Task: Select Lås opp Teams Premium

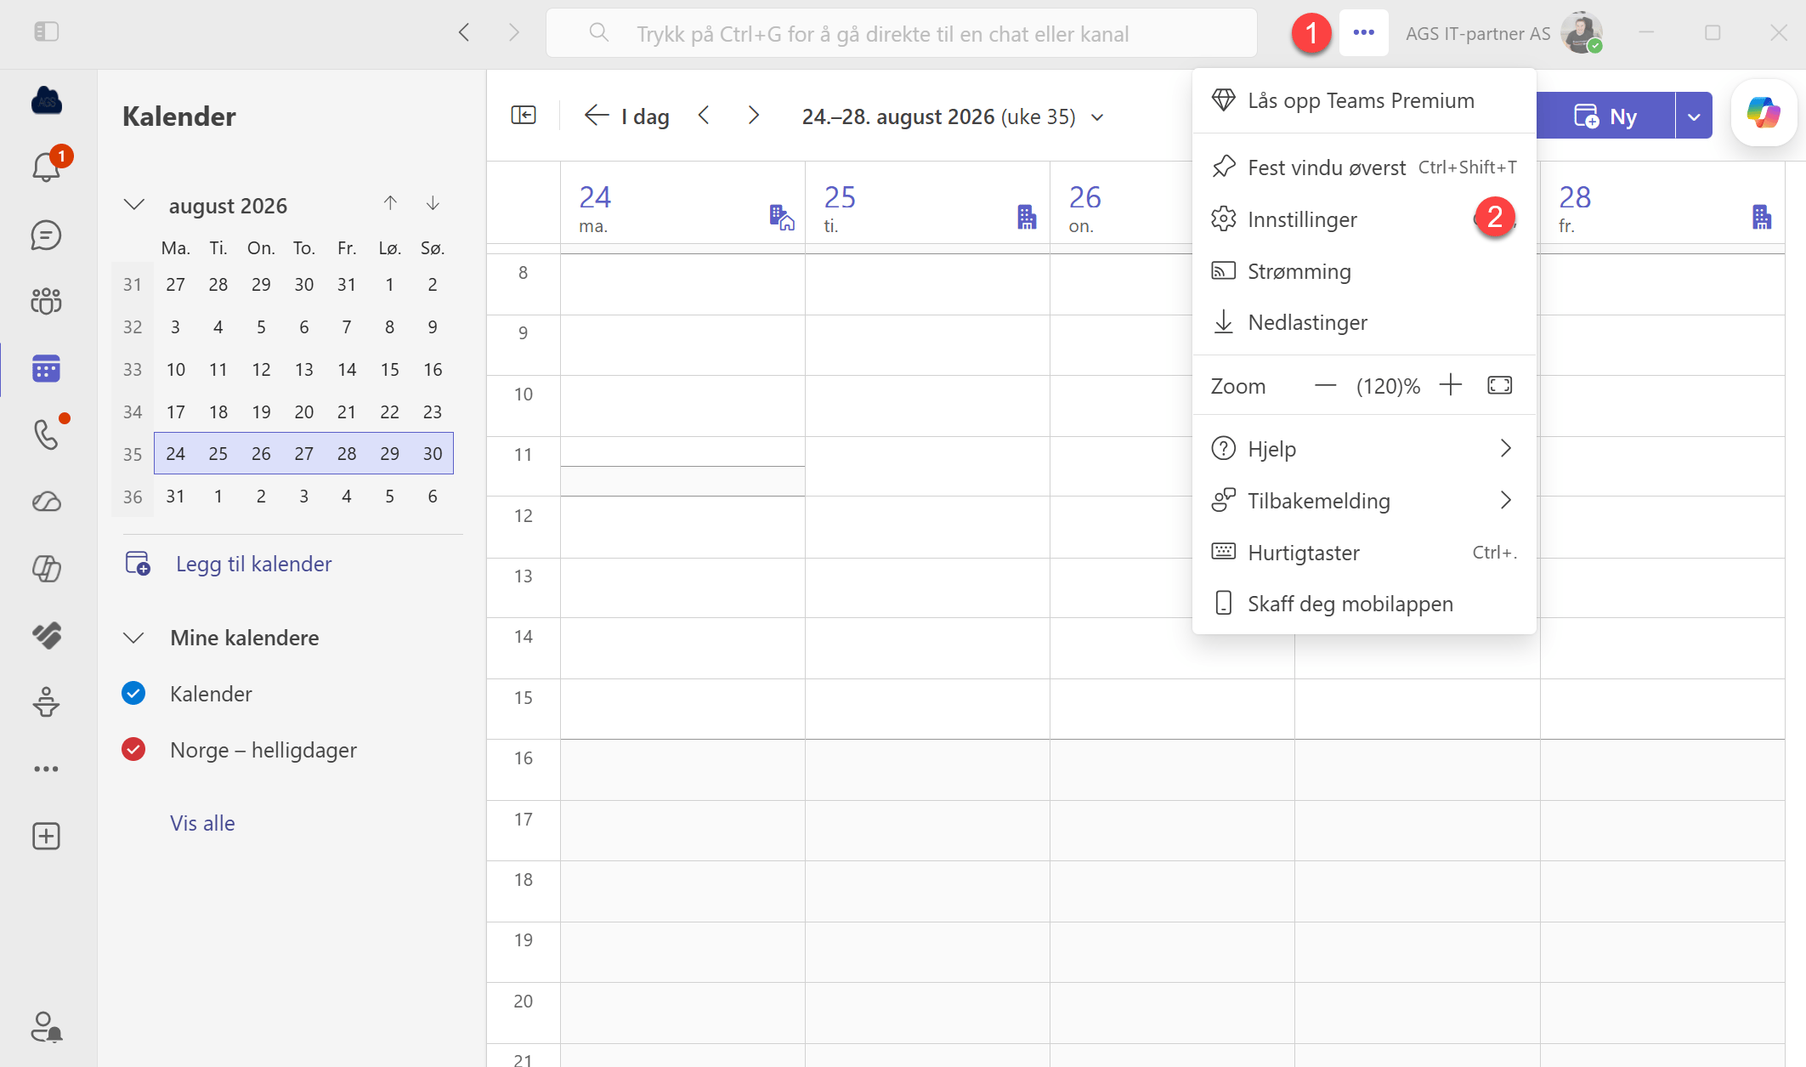Action: pos(1364,100)
